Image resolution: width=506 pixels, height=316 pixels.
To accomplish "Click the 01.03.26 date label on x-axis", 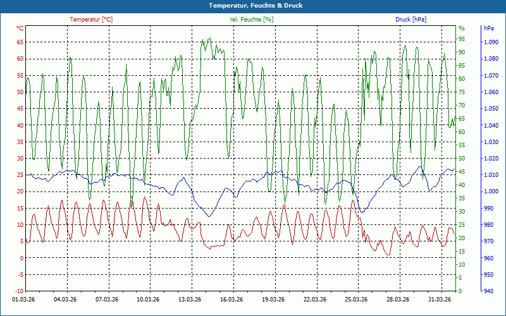I will (x=23, y=300).
